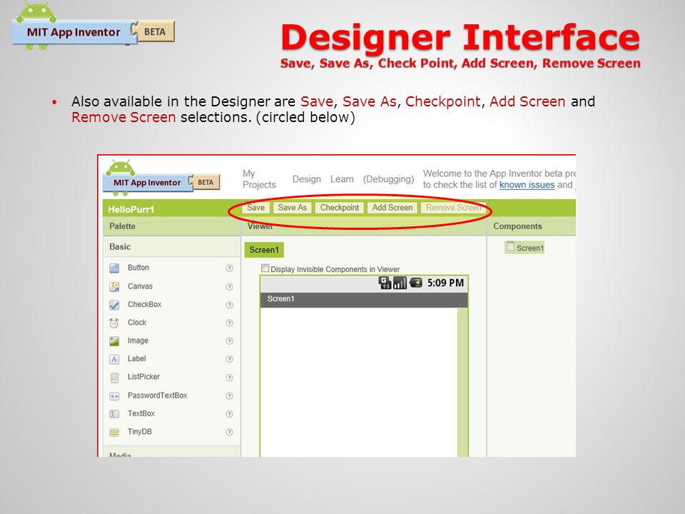Click the Screen1 title bar in phone viewer
This screenshot has width=685, height=514.
(364, 299)
